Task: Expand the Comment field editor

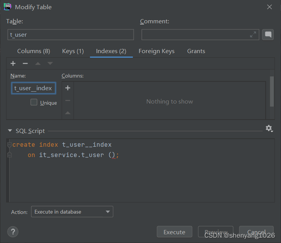Action: 253,35
